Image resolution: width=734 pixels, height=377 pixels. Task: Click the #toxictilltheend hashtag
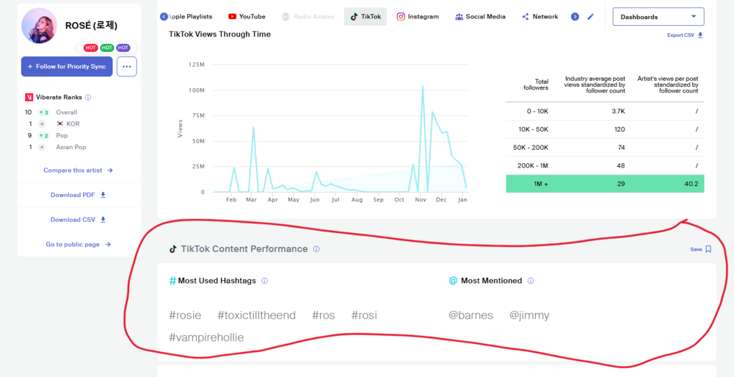256,315
